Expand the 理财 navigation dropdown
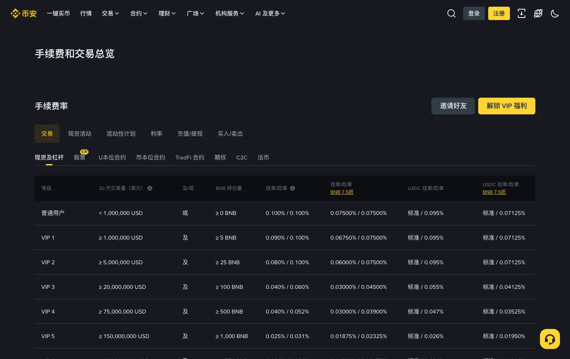 tap(167, 13)
